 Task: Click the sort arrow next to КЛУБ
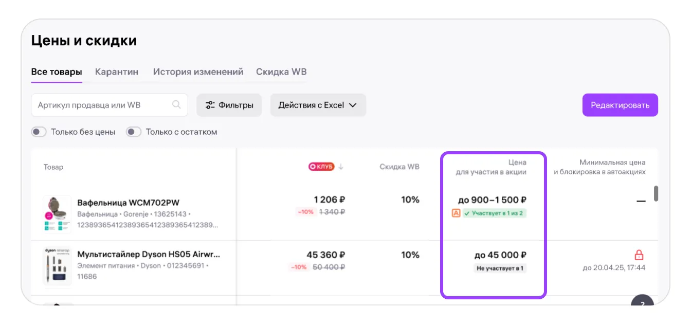341,167
